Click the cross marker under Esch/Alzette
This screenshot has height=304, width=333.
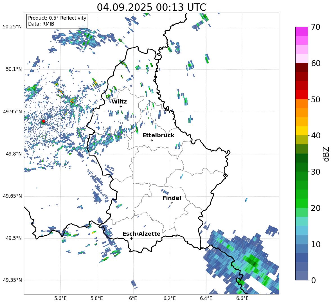point(131,238)
